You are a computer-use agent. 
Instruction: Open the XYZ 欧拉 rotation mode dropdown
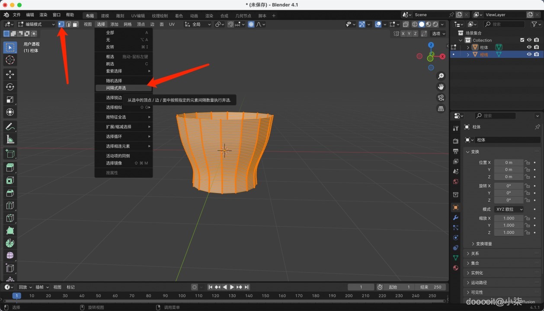click(509, 209)
